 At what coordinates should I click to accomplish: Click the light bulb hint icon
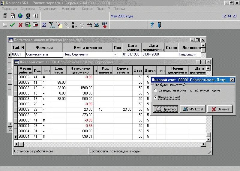pos(82,25)
